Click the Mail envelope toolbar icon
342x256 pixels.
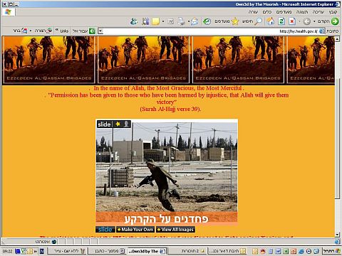pos(195,21)
